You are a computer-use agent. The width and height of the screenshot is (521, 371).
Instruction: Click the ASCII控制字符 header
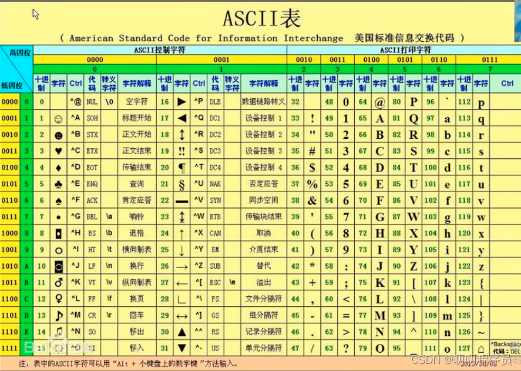click(160, 50)
